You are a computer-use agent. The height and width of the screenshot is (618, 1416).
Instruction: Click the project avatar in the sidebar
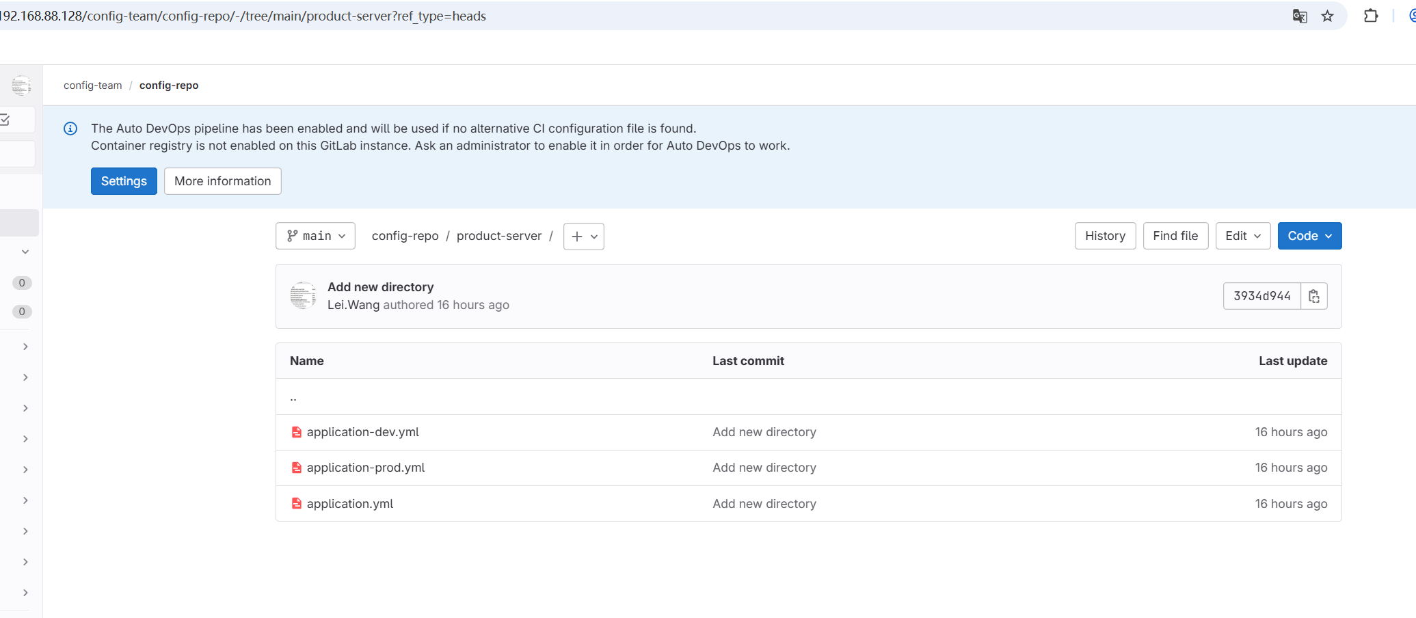pos(21,85)
